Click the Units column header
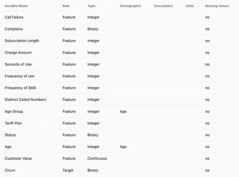The image size is (239, 177). pos(190,6)
